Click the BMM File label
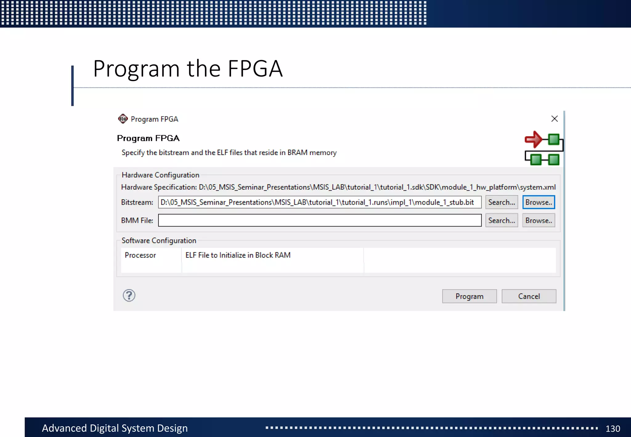This screenshot has width=631, height=437. 137,220
